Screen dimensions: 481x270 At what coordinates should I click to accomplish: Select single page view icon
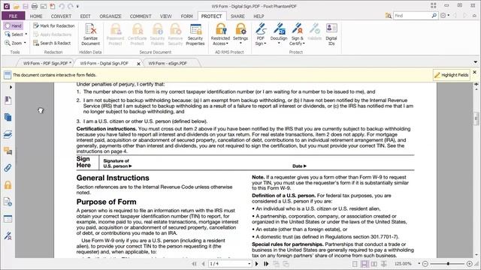[x=355, y=263]
